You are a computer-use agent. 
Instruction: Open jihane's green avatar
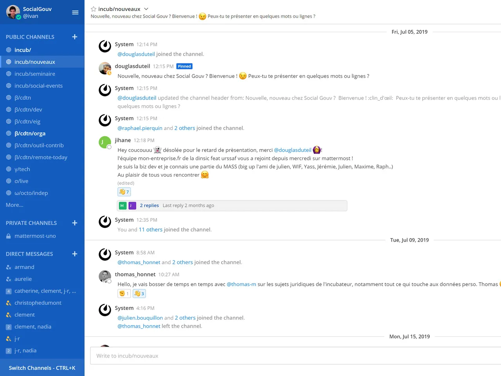pos(105,142)
